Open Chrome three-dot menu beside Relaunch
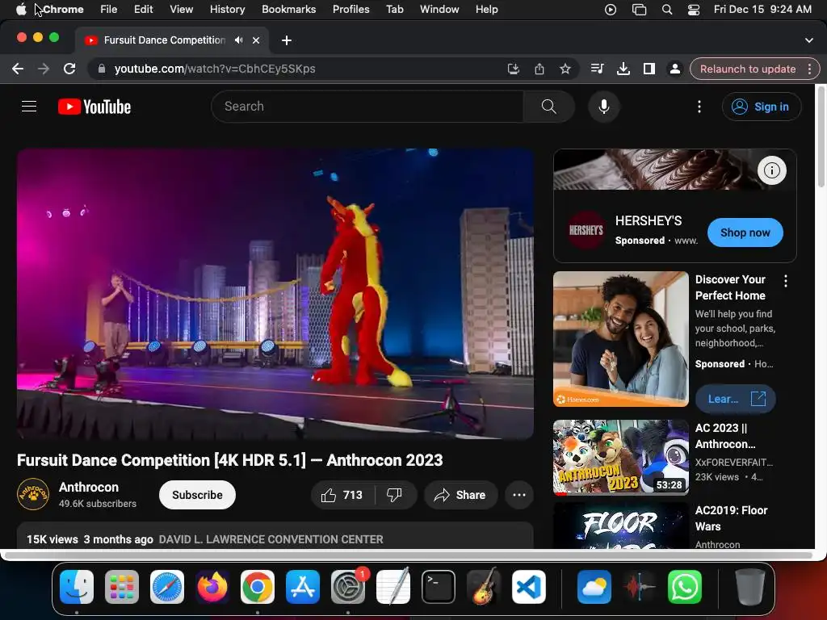The width and height of the screenshot is (827, 620). pyautogui.click(x=809, y=69)
